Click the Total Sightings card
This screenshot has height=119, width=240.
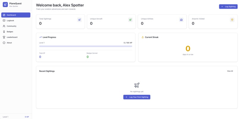click(60, 21)
